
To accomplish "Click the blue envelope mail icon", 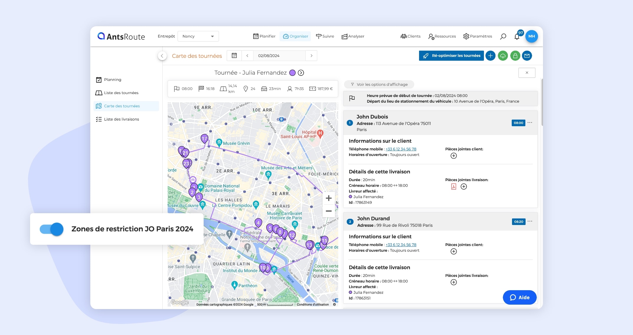I will 527,56.
